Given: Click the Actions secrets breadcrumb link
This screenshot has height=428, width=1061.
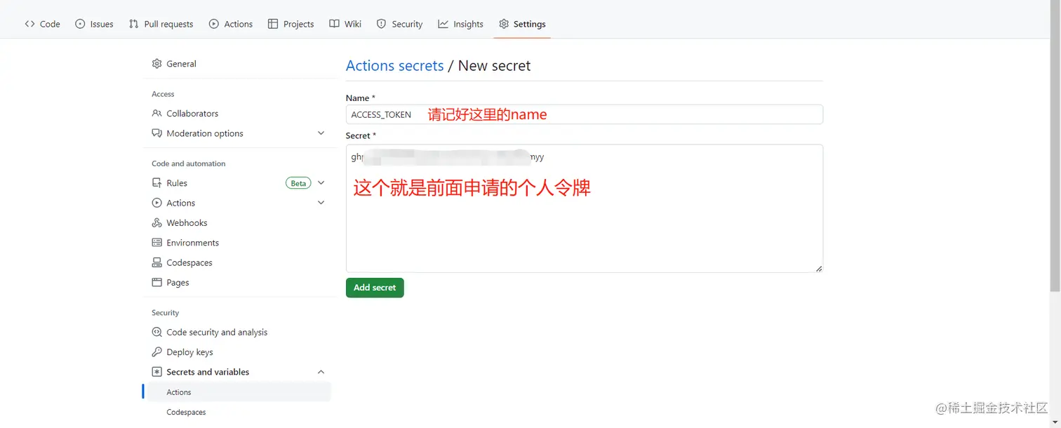Looking at the screenshot, I should point(394,66).
